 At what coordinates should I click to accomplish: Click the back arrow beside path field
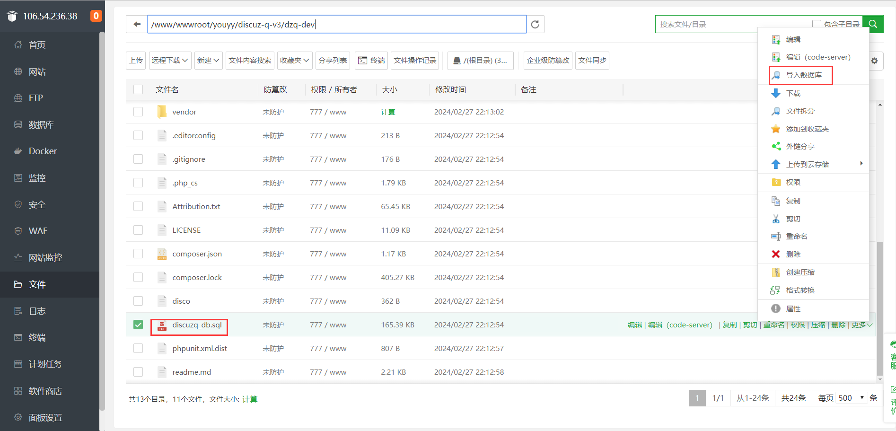tap(137, 24)
